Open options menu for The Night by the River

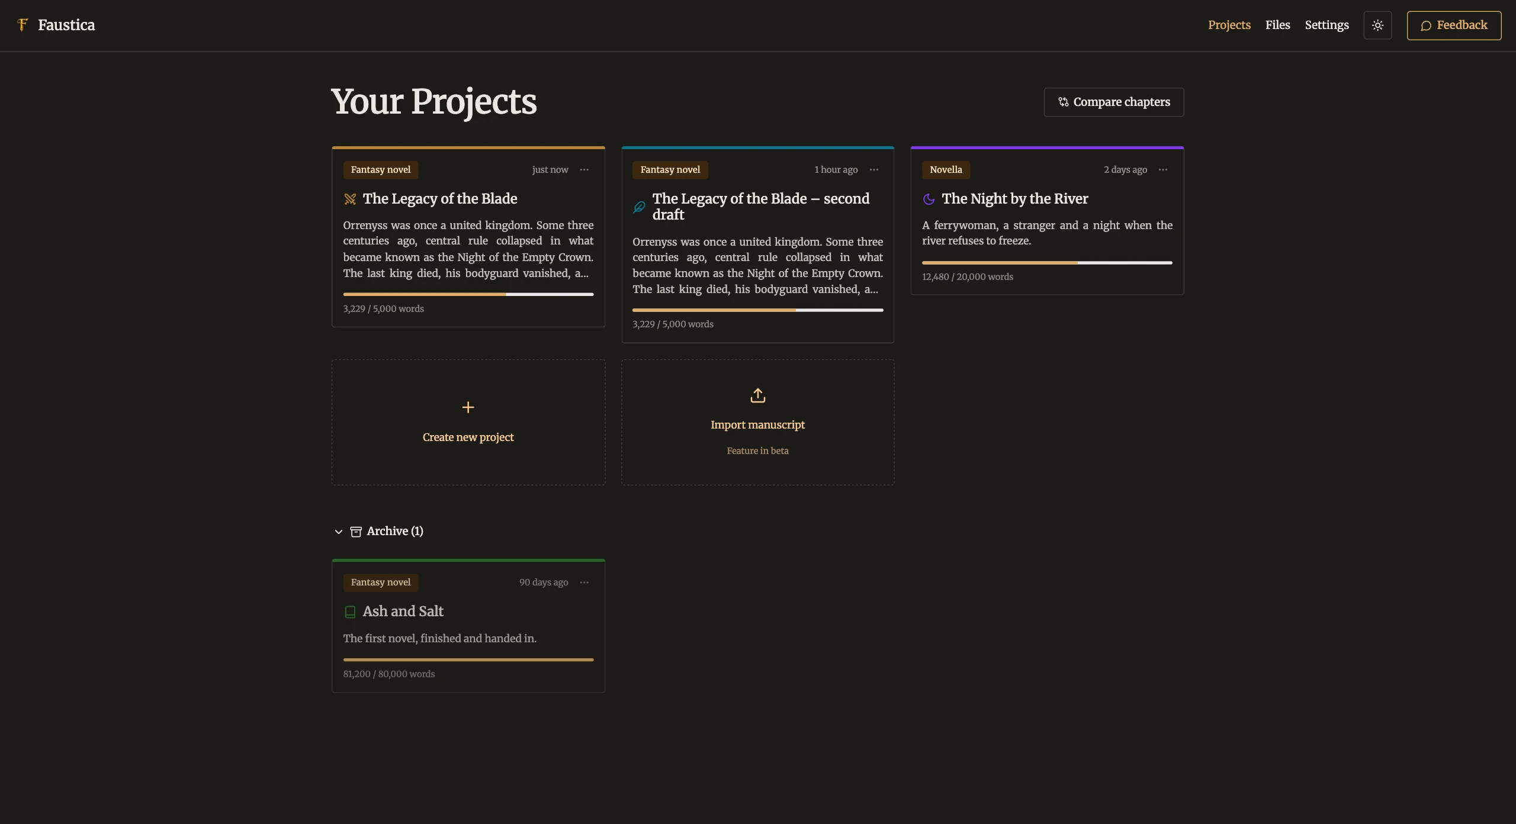point(1163,170)
